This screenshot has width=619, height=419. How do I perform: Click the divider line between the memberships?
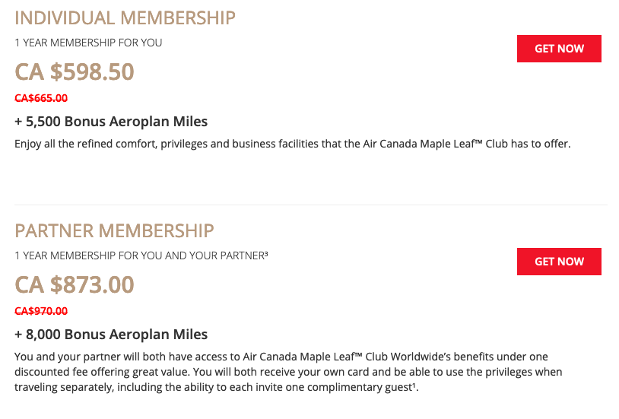pyautogui.click(x=310, y=205)
